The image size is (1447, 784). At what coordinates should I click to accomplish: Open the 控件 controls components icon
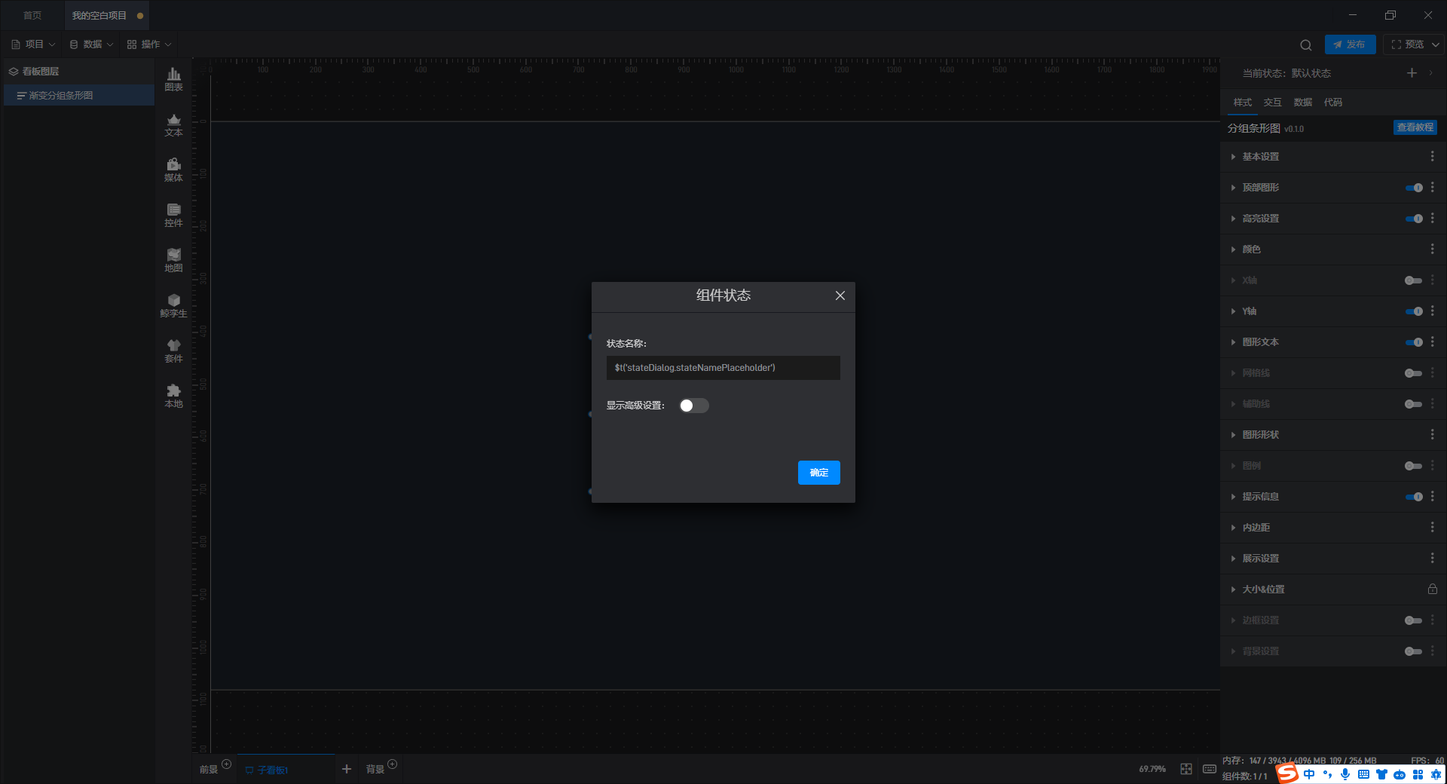coord(173,215)
